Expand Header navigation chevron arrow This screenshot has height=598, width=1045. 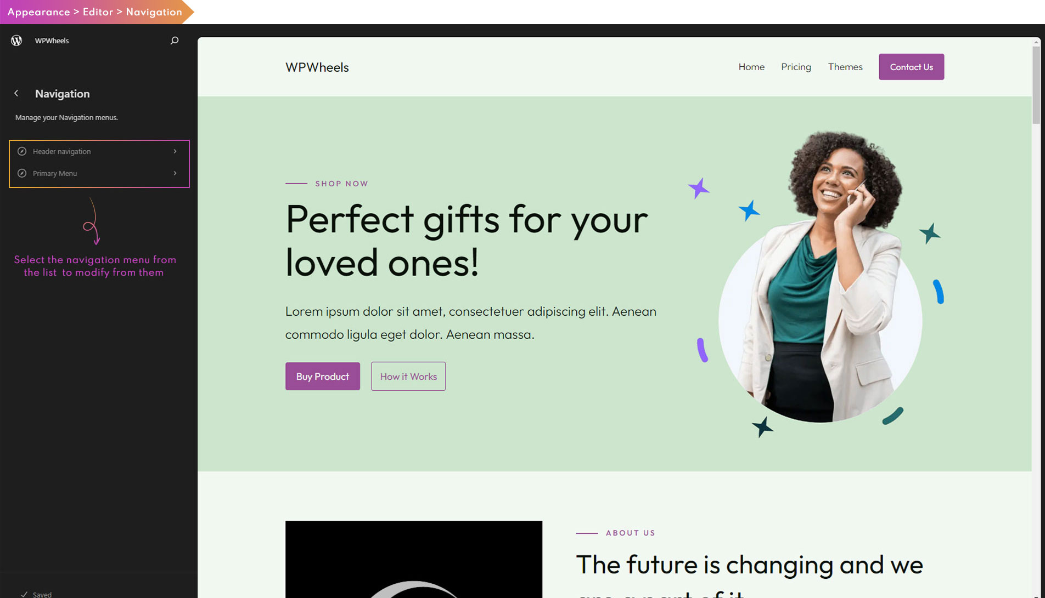point(175,151)
